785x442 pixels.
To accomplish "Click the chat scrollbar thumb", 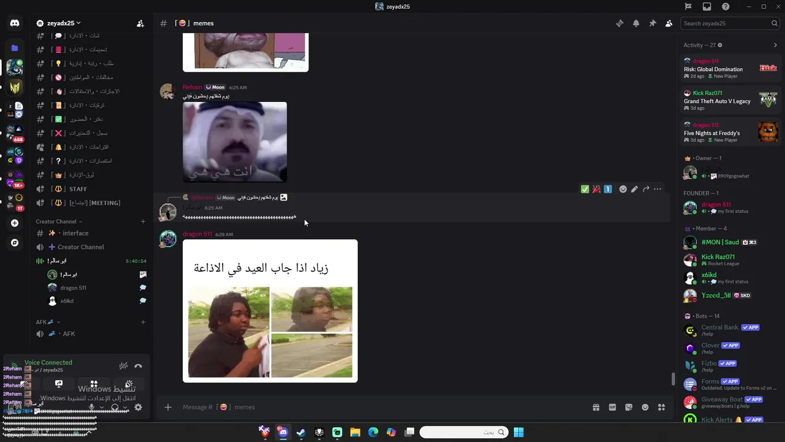I will (673, 379).
